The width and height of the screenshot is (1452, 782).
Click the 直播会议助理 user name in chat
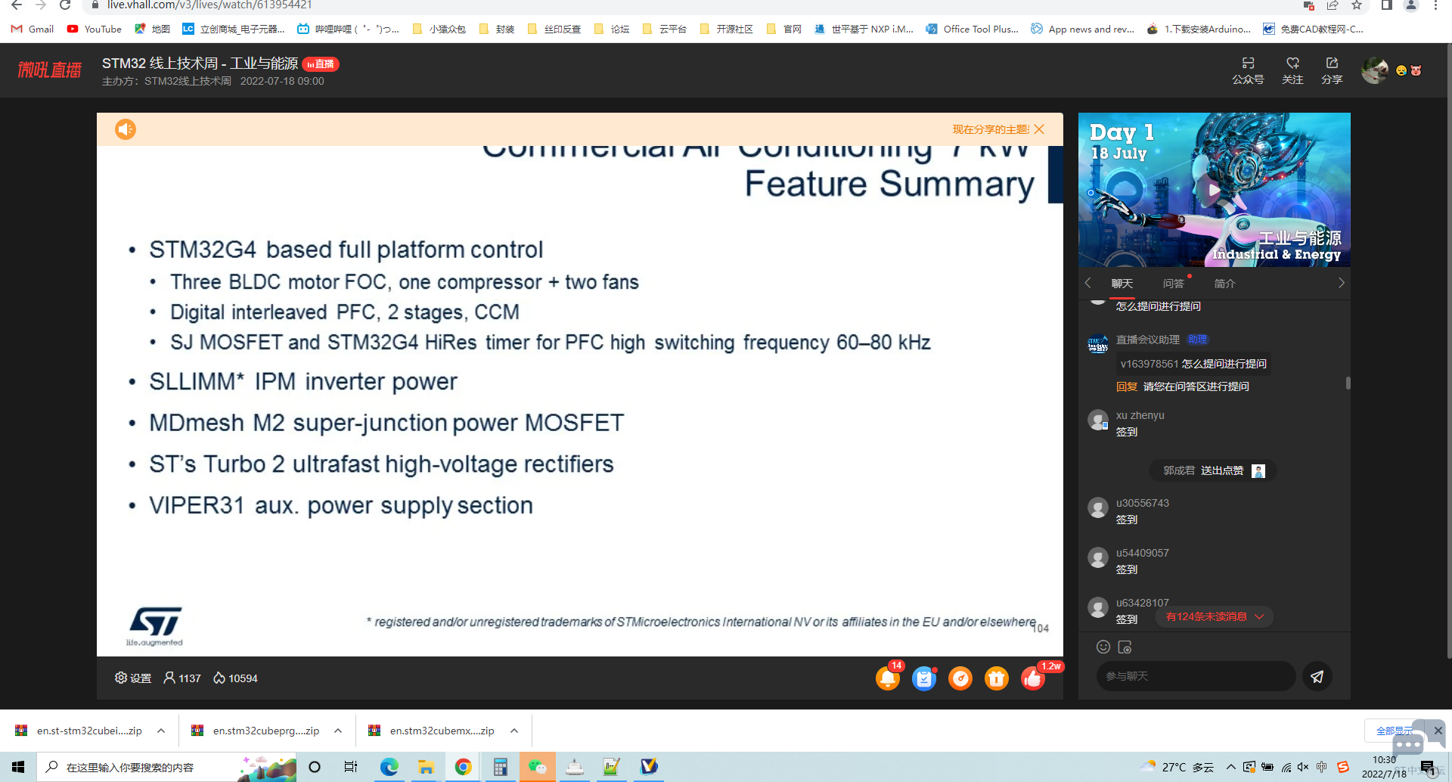(1148, 340)
